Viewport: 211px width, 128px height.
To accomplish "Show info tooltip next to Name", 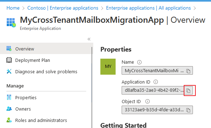I will tap(139, 62).
